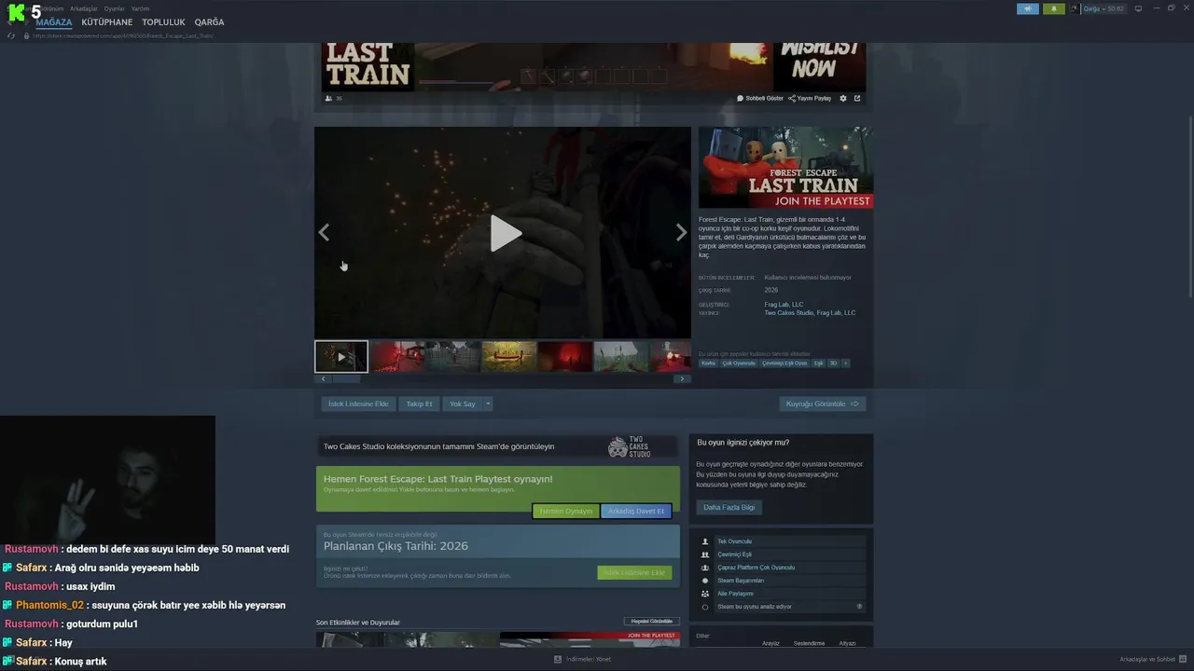Click info icon beside Steam bu oyunu analiz ediyor
The height and width of the screenshot is (671, 1194).
(x=859, y=607)
